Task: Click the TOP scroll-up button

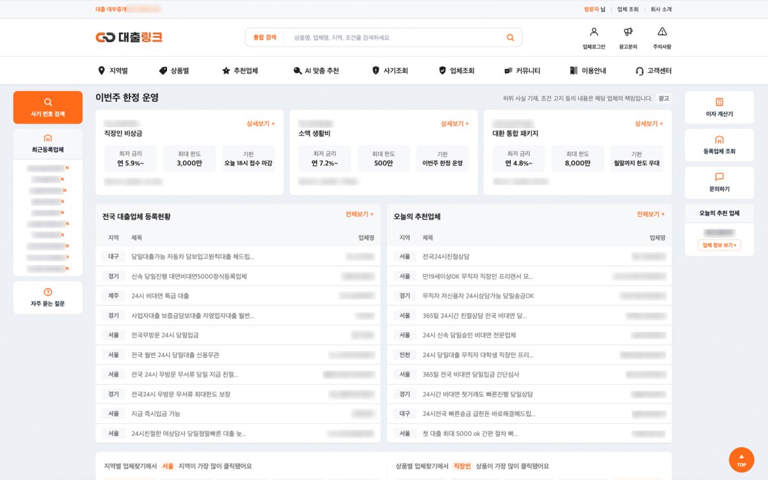Action: [x=741, y=460]
